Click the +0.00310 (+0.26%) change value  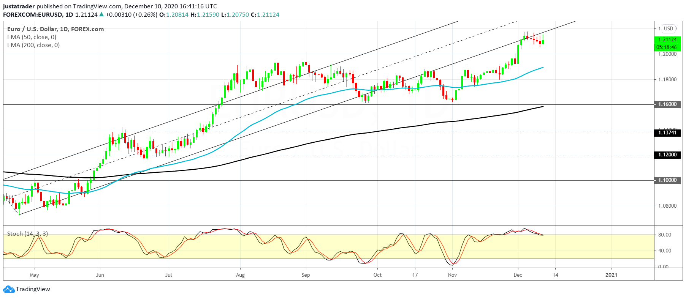tap(131, 14)
